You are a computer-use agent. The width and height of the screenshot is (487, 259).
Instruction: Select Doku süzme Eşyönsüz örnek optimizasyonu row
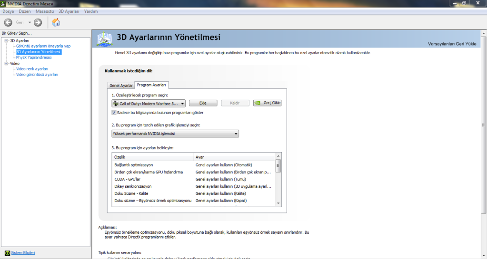(x=193, y=201)
